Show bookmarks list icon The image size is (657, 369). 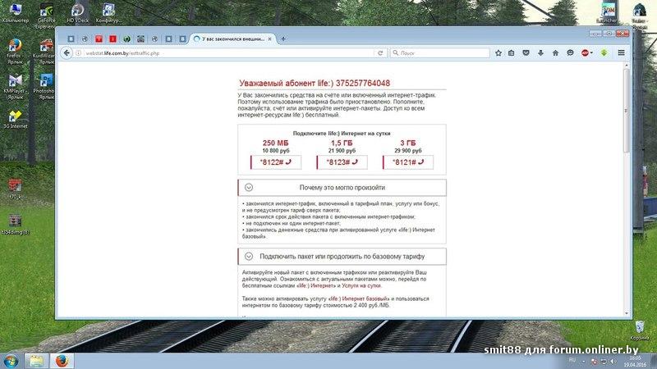[511, 53]
